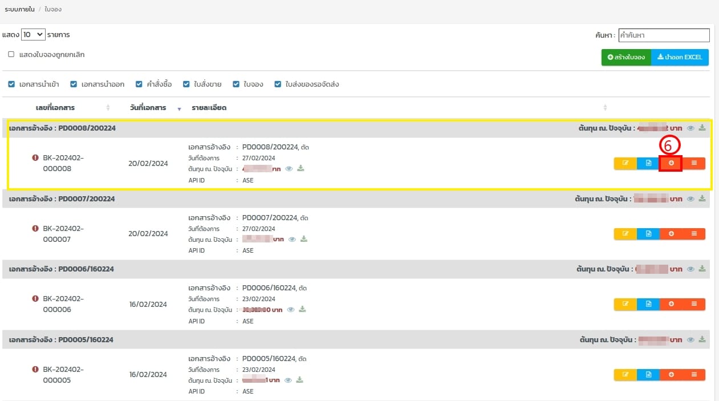719x401 pixels.
Task: Click the 'นำออก EXCEL' export button
Action: click(680, 58)
